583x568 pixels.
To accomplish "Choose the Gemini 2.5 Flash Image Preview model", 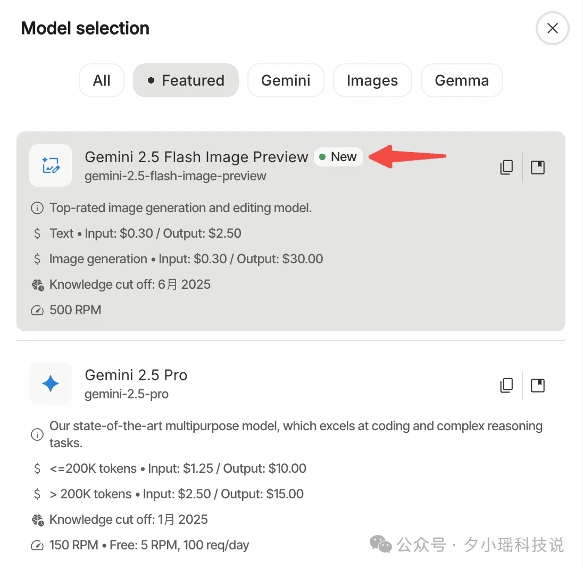I will 291,231.
